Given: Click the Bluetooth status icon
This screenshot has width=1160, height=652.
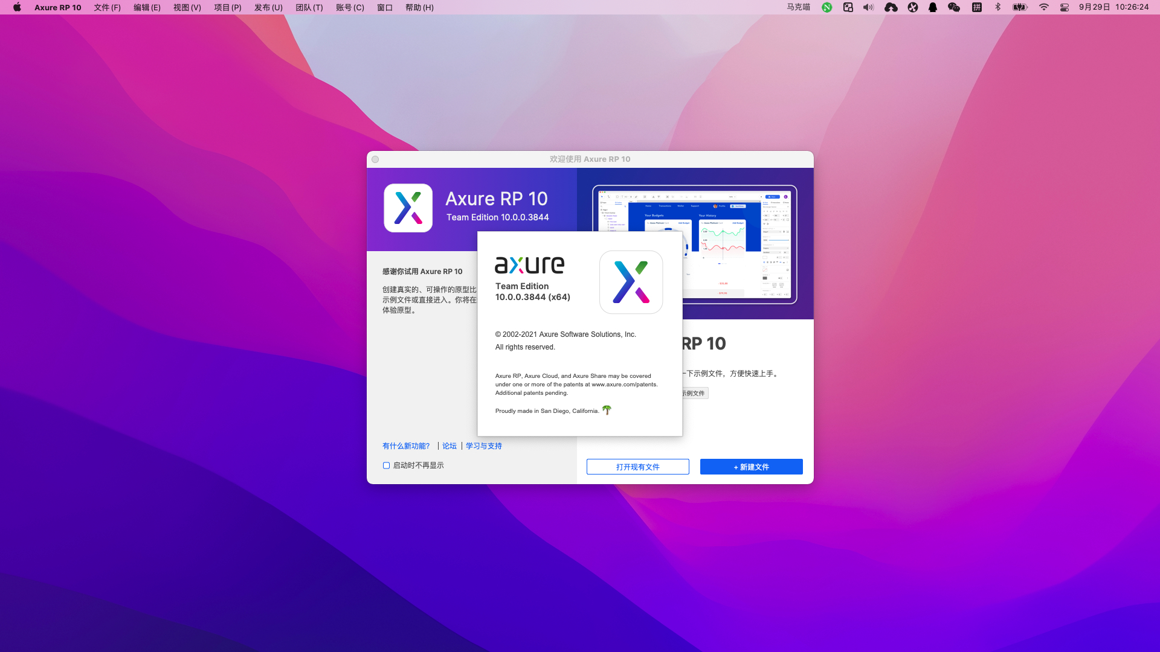Looking at the screenshot, I should (x=998, y=7).
